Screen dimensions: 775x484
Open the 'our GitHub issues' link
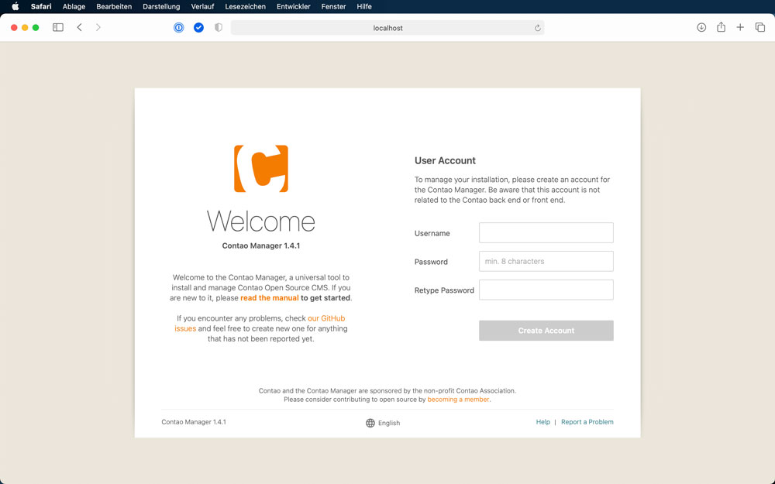(x=260, y=323)
